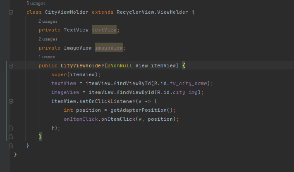Click 'RecyclerView.ViewHolder' superclass reference

tap(152, 12)
